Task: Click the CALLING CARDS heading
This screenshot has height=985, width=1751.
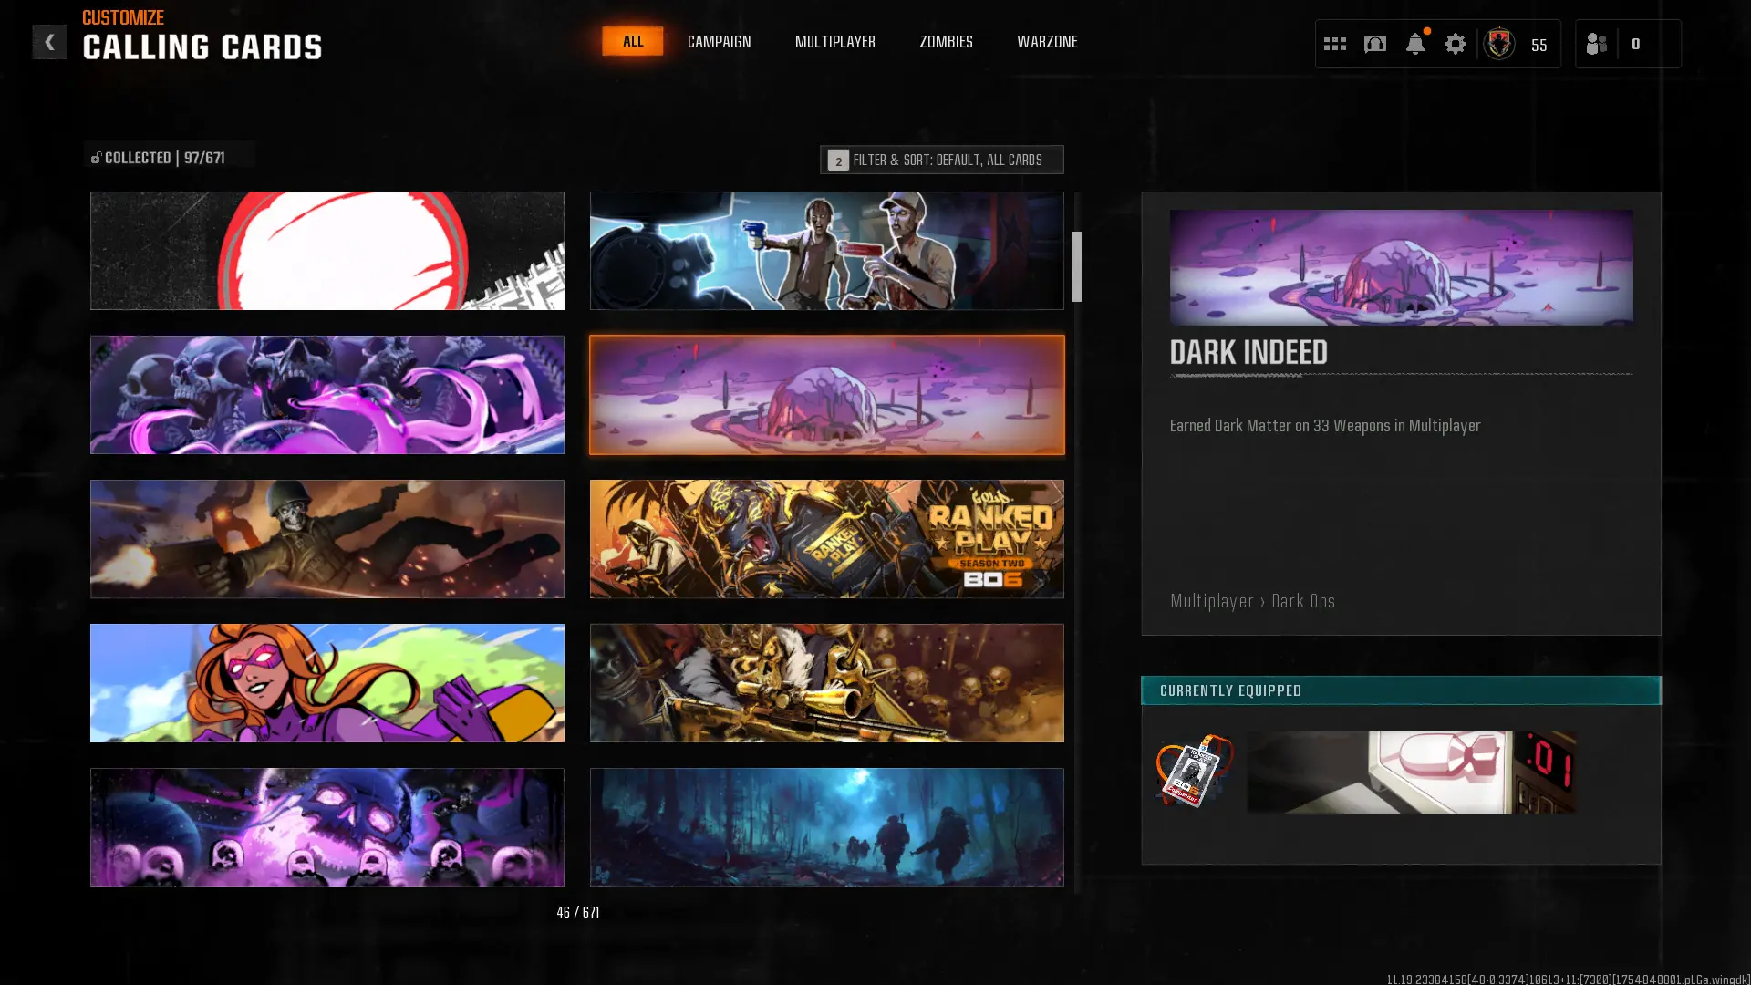Action: [x=202, y=47]
